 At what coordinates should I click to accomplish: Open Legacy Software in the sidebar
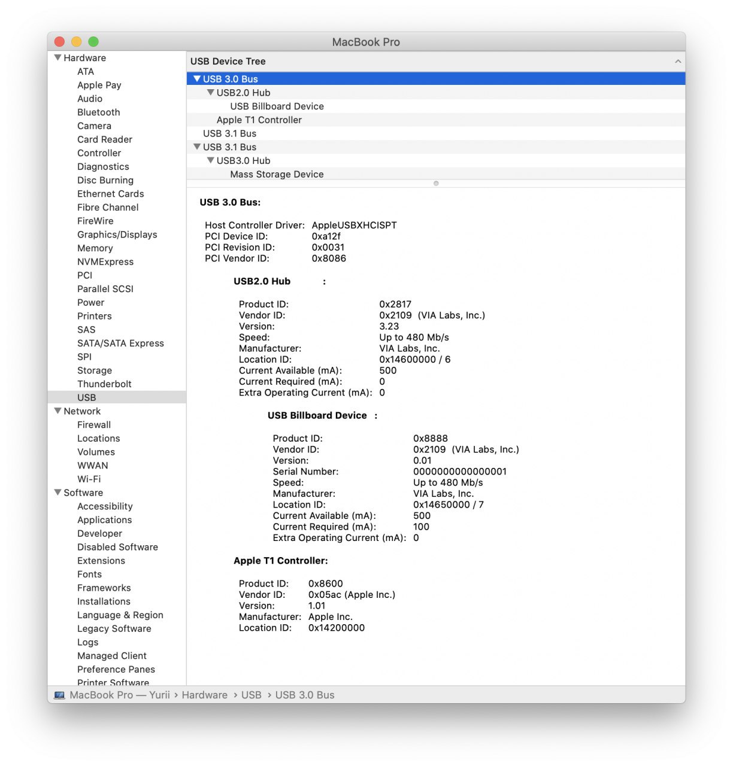pos(114,629)
